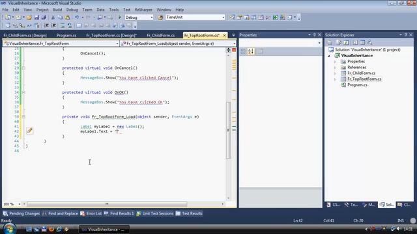The image size is (417, 234).
Task: Click the editor vertical scrollbar thumb
Action: (228, 130)
